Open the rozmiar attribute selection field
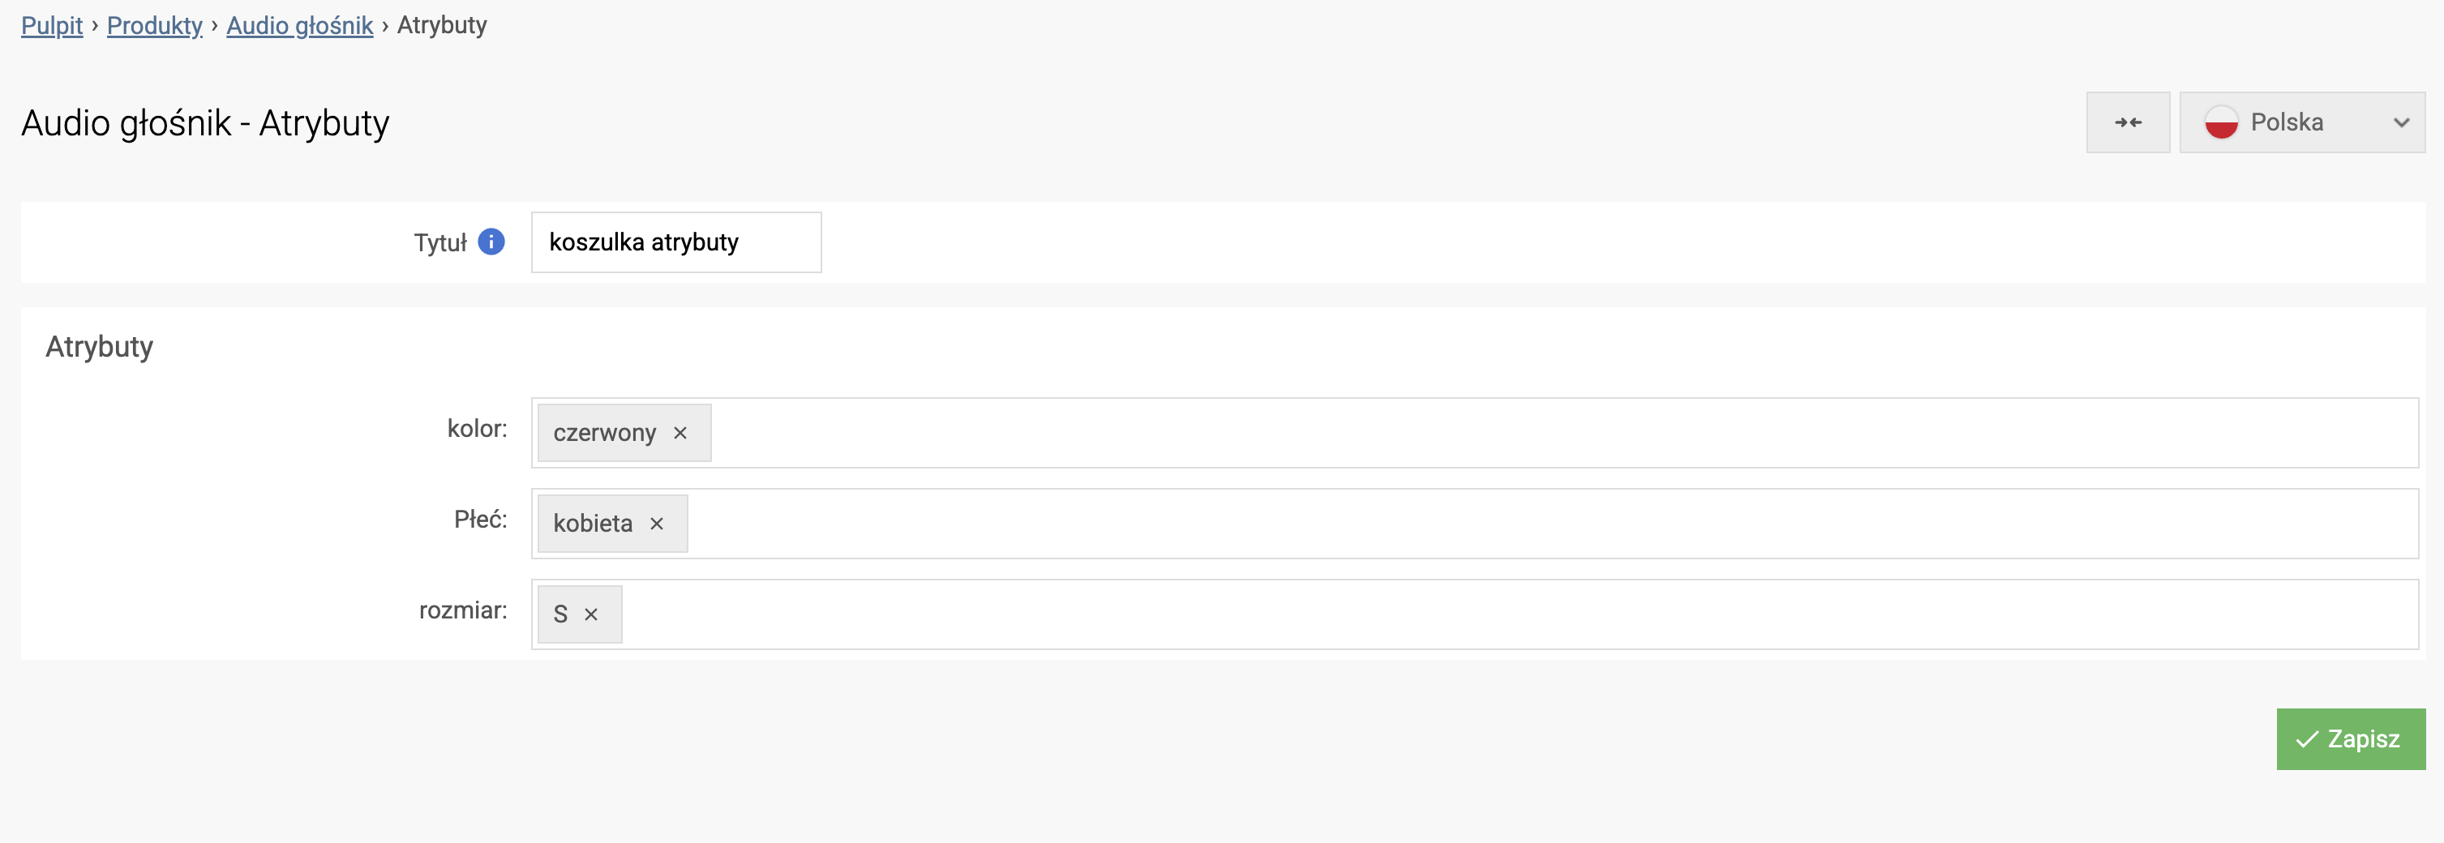 [1518, 615]
